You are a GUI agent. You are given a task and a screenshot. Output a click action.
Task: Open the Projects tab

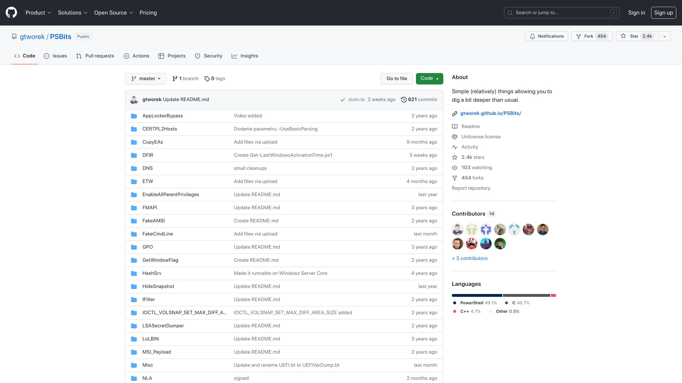click(172, 56)
